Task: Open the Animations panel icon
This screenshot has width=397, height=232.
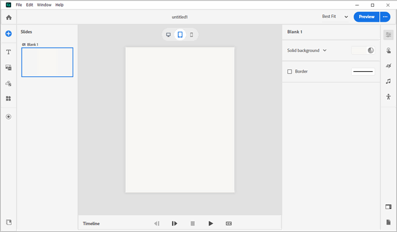Action: tap(388, 66)
